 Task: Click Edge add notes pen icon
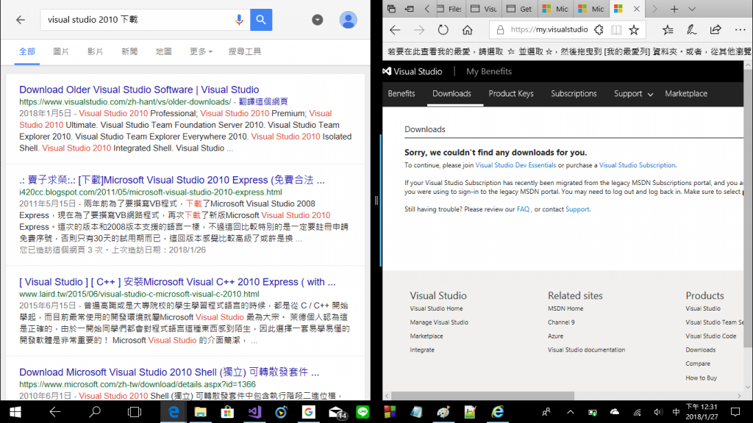tap(691, 29)
